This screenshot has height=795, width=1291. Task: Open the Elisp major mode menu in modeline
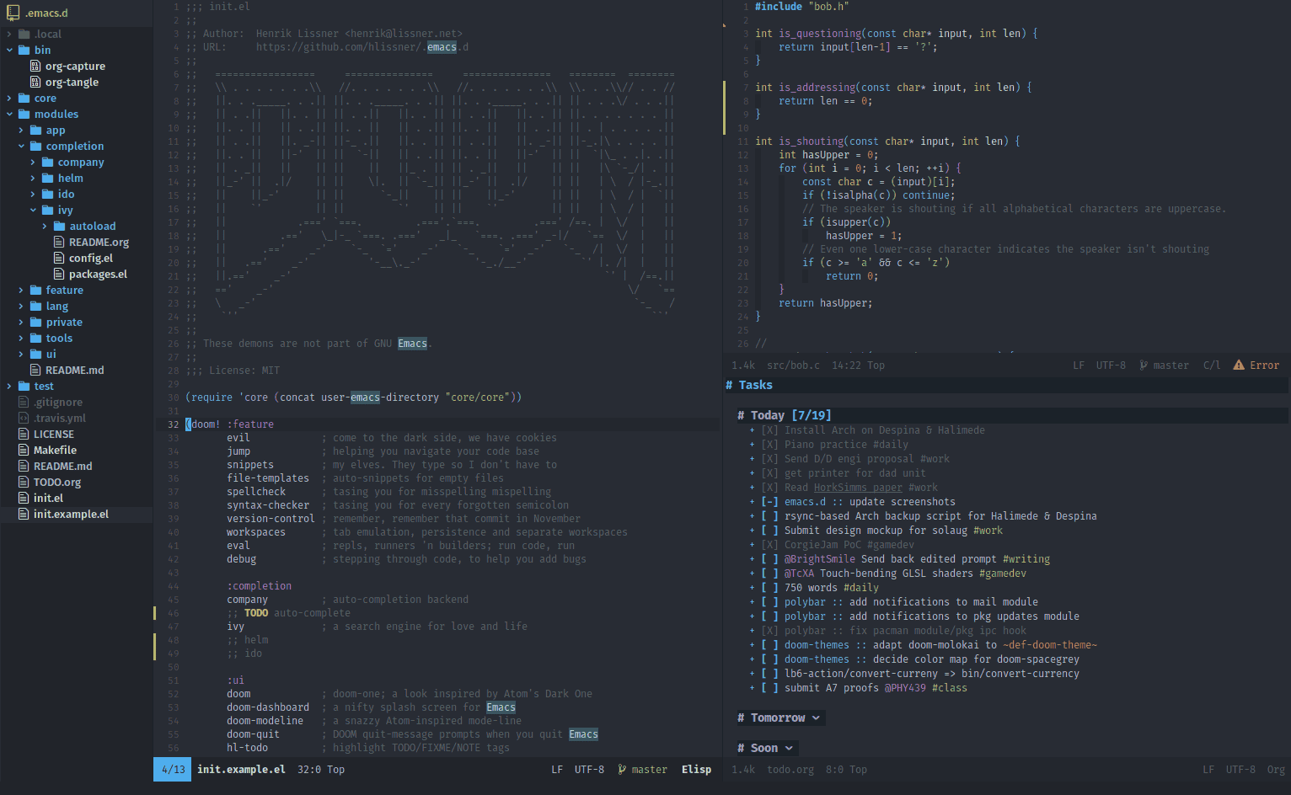coord(696,769)
